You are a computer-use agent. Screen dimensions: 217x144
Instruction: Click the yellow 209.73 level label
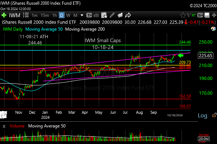185,62
